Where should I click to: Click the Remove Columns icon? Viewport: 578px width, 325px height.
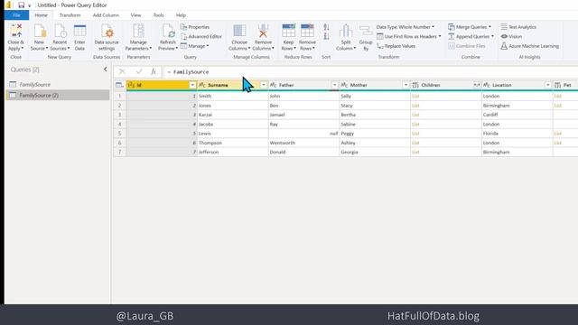tap(263, 31)
